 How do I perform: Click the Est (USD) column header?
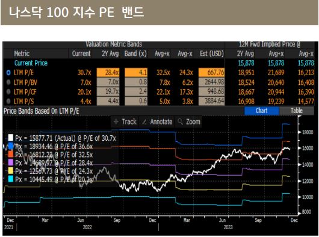[212, 54]
